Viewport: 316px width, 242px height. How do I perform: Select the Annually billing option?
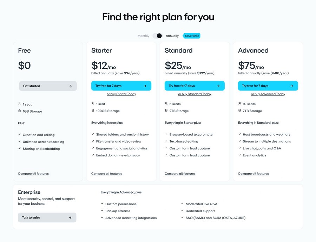click(172, 35)
